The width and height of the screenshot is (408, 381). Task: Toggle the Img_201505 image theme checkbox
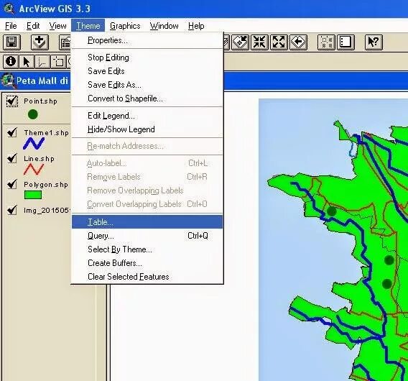[12, 210]
